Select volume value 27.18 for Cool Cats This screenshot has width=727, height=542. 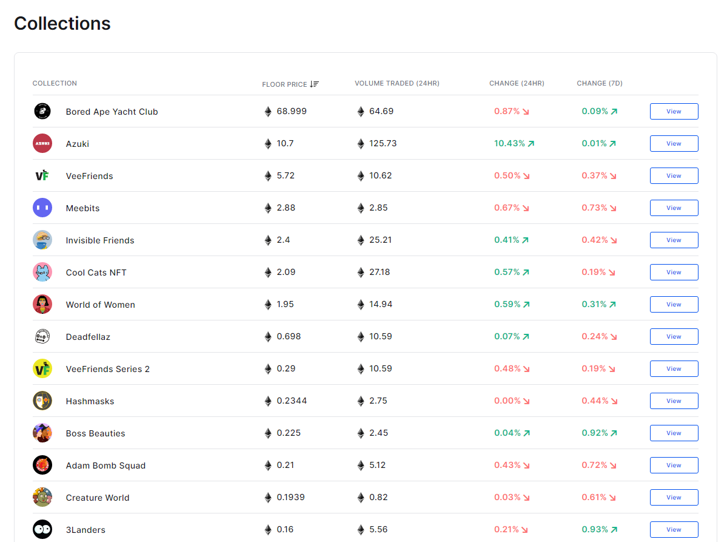coord(379,272)
